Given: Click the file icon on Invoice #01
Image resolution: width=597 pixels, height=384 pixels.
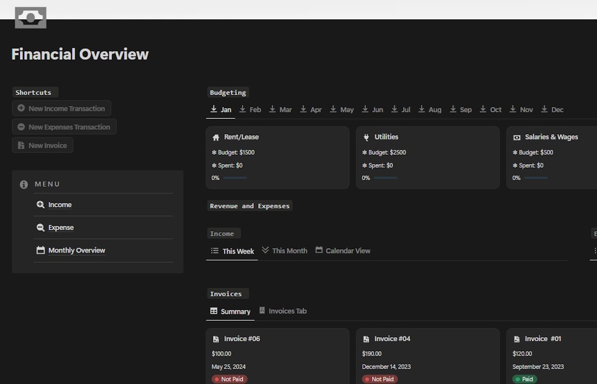Looking at the screenshot, I should pos(517,339).
